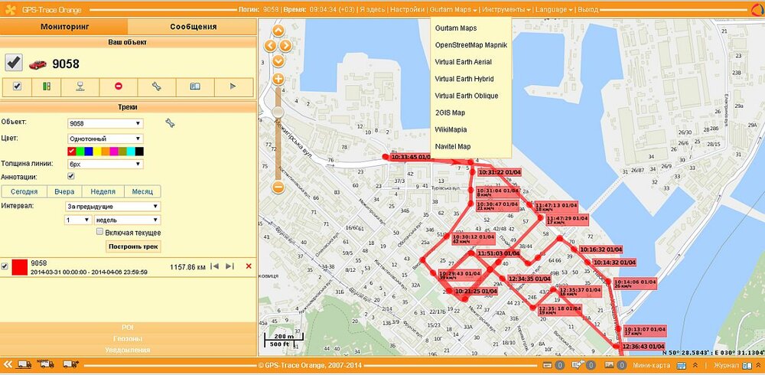Collapse left panel with double-arrow icon
This screenshot has width=765, height=375.
[x=7, y=364]
